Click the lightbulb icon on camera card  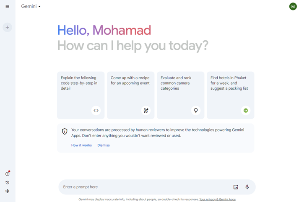pos(196,111)
